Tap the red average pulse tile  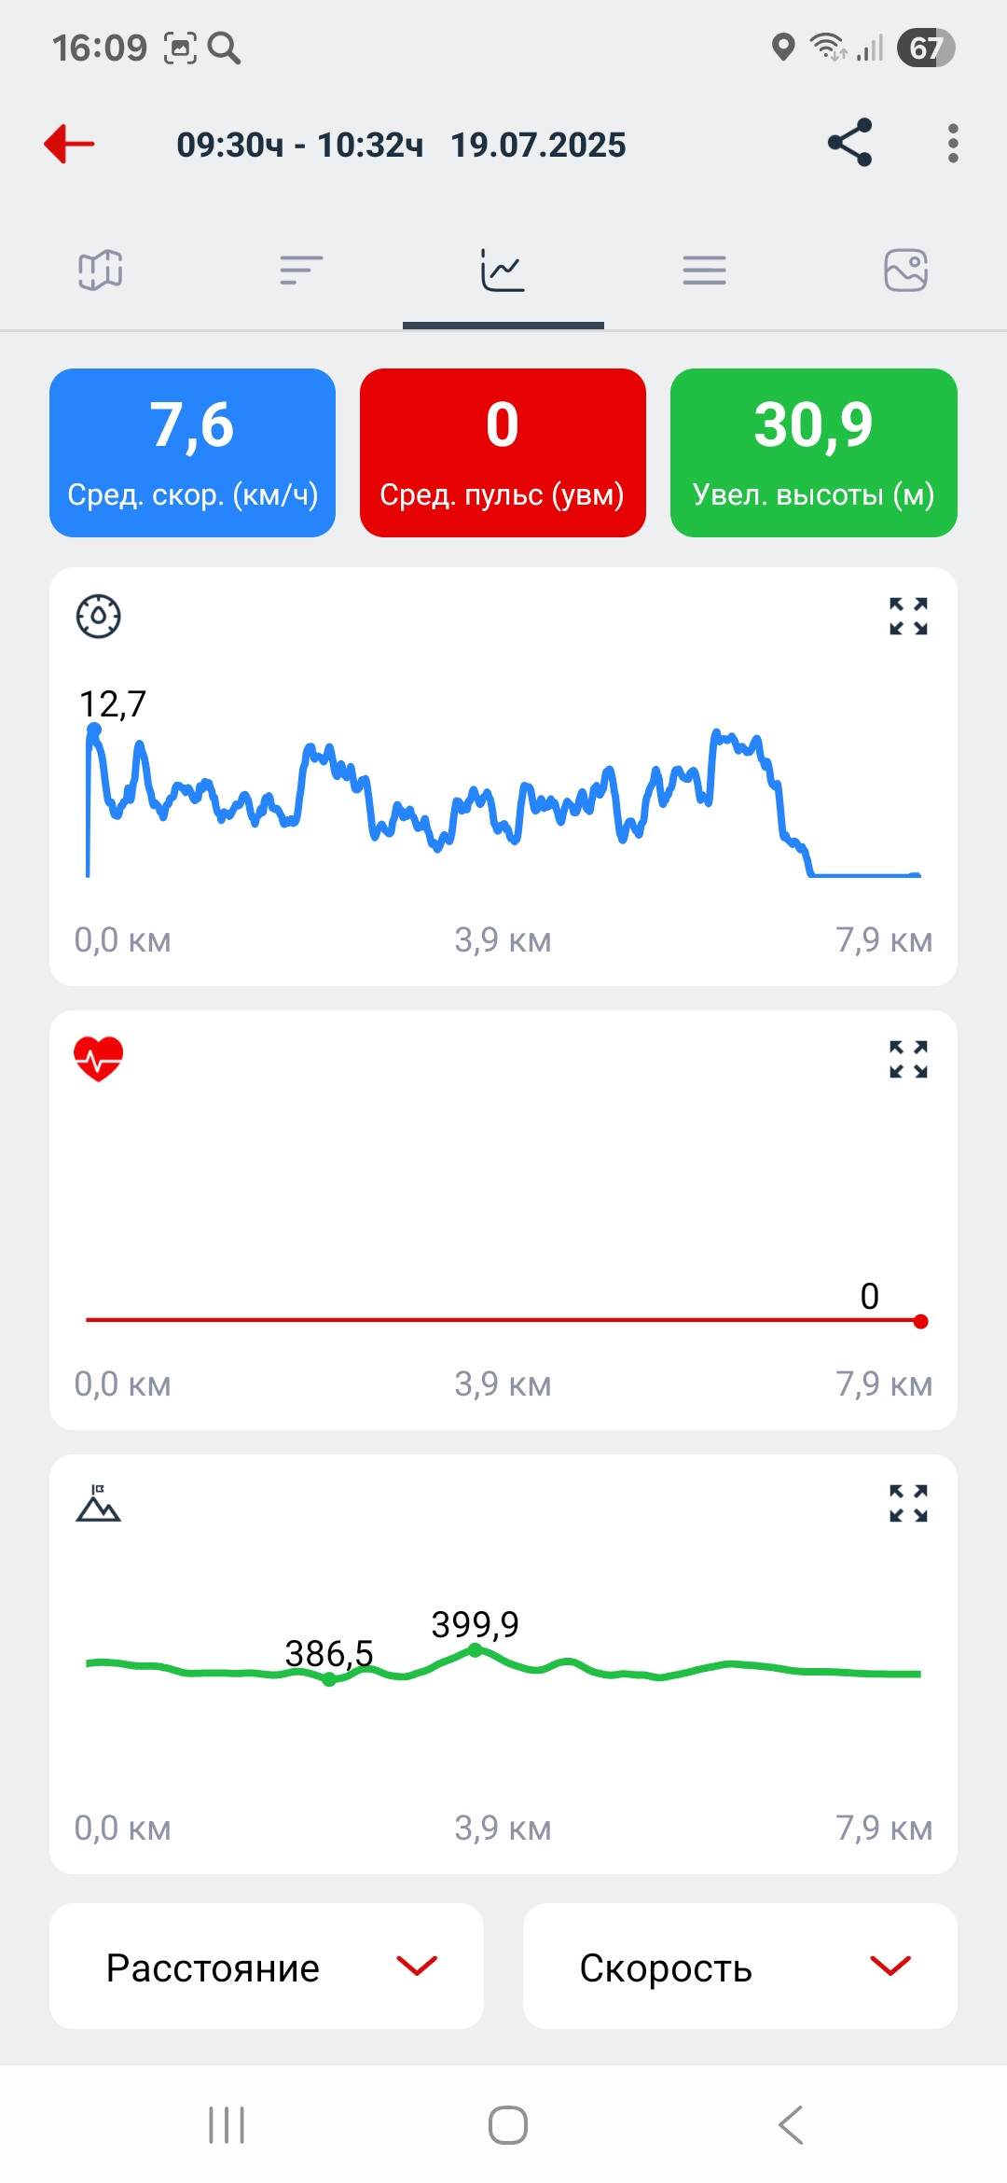503,453
